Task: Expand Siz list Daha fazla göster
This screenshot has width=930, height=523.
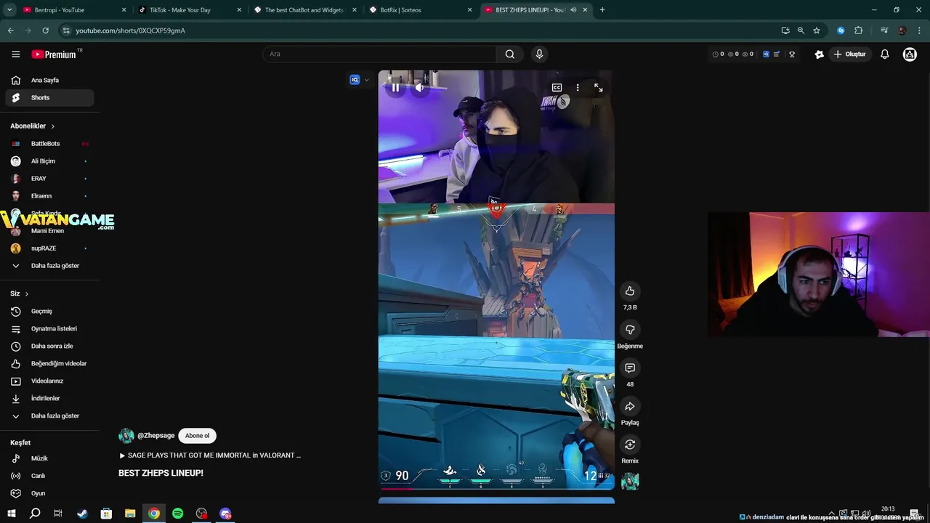Action: tap(49, 416)
